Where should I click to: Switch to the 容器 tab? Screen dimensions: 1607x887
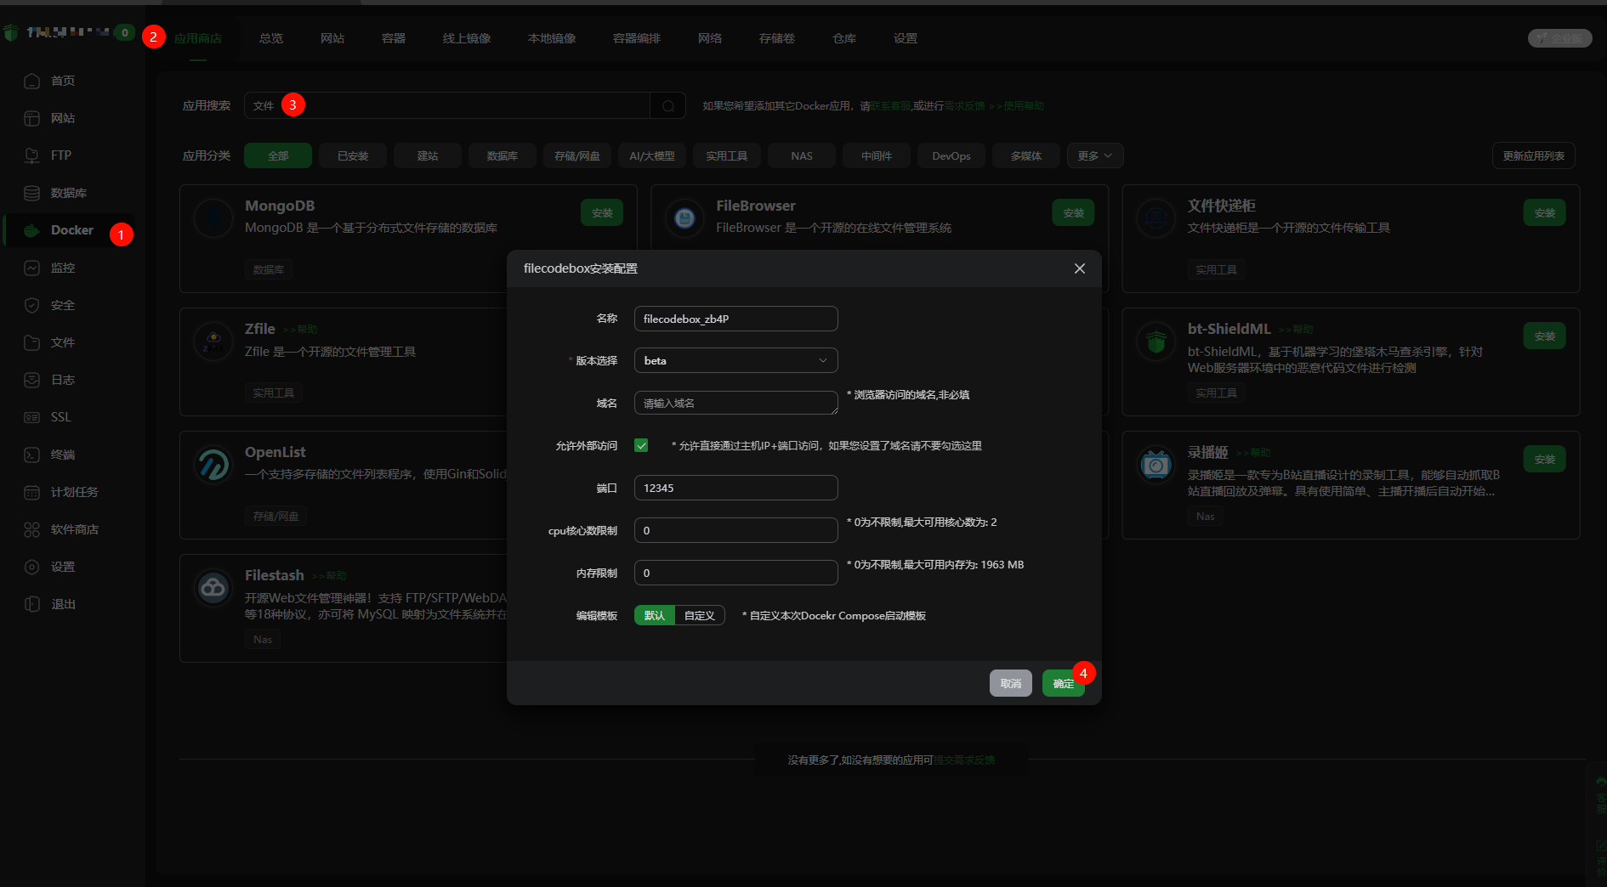pos(393,38)
